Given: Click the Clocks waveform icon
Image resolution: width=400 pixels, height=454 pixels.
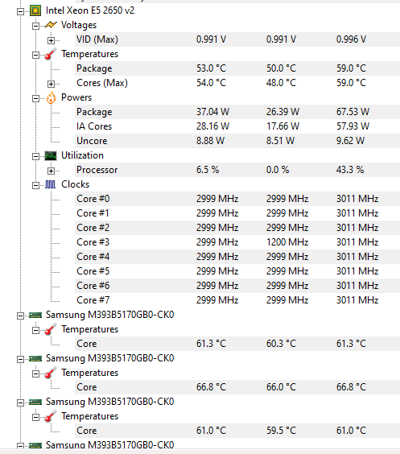Looking at the screenshot, I should (51, 184).
